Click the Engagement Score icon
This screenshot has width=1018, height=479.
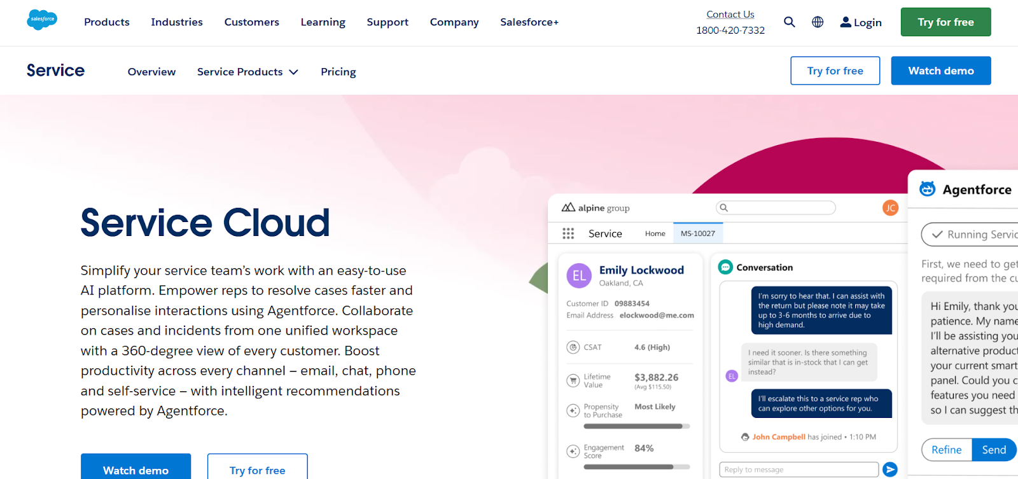point(573,452)
